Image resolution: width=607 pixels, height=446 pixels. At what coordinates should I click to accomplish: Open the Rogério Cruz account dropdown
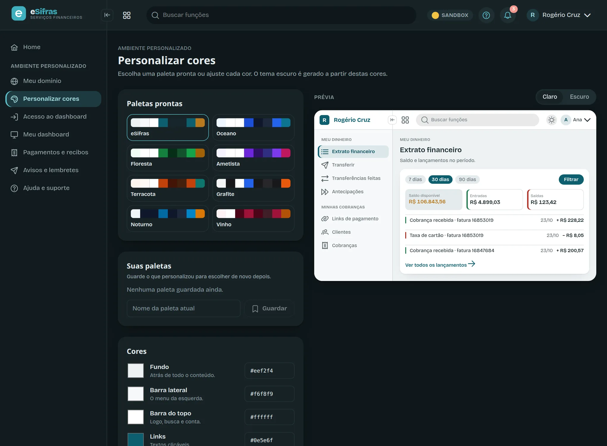(x=559, y=15)
